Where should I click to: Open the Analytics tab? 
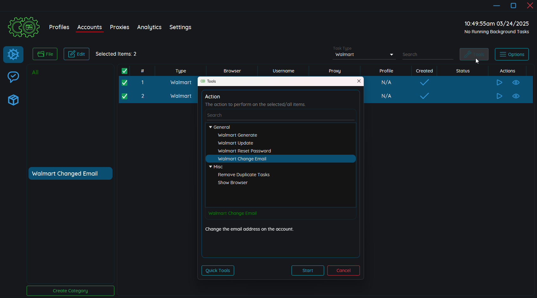(x=149, y=27)
